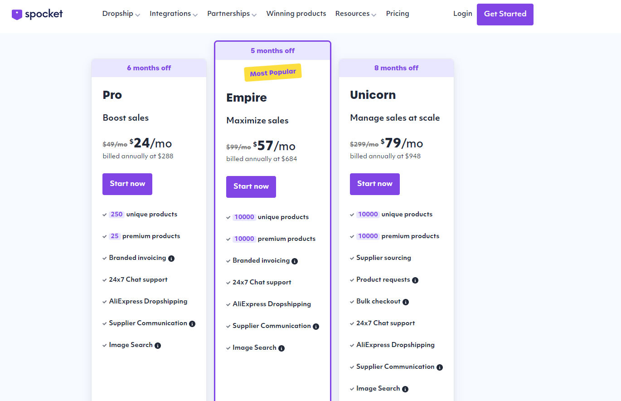
Task: Expand the Partnerships menu
Action: point(232,14)
